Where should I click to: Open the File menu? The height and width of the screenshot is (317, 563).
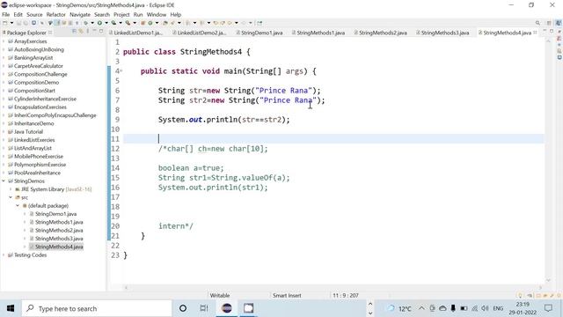(6, 14)
